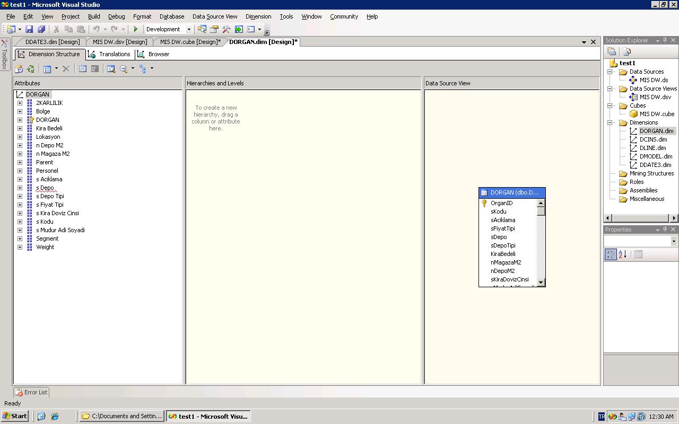Select the OrganID key column

501,203
